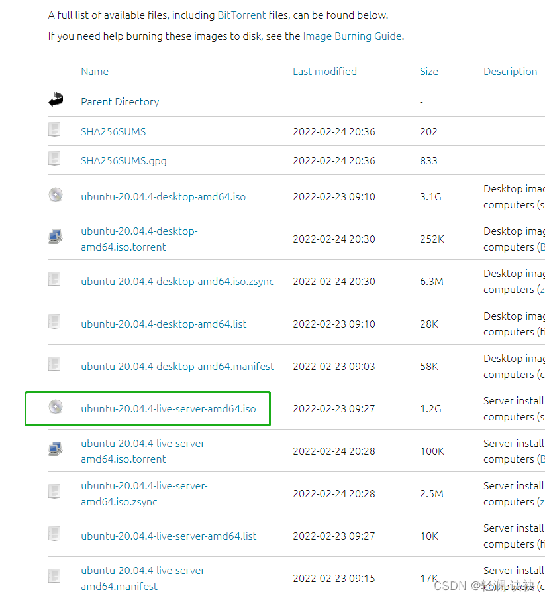Sort by the Description column header

point(511,72)
